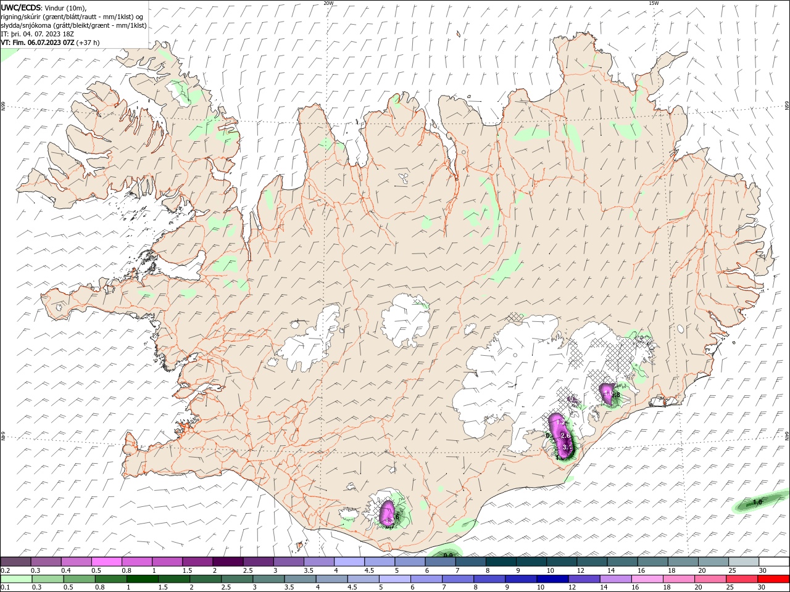This screenshot has height=592, width=790.
Task: Click the rain legend label 0.1
Action: coord(5,588)
